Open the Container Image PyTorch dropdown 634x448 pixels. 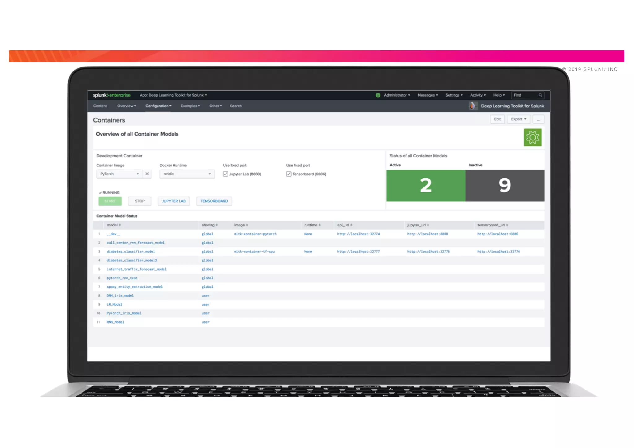click(x=119, y=174)
